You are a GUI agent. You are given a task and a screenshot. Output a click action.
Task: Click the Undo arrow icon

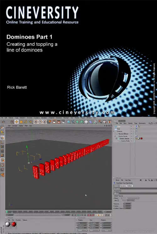[3, 122]
